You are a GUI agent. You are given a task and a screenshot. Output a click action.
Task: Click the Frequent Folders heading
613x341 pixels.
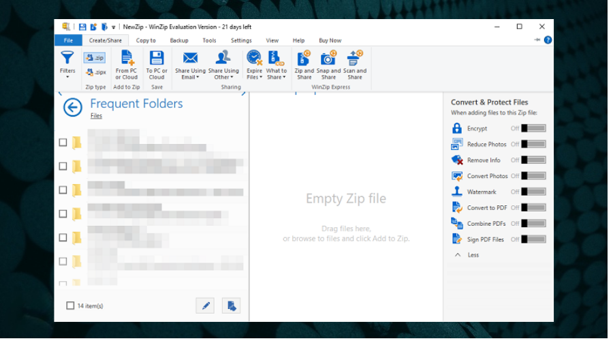click(x=136, y=104)
